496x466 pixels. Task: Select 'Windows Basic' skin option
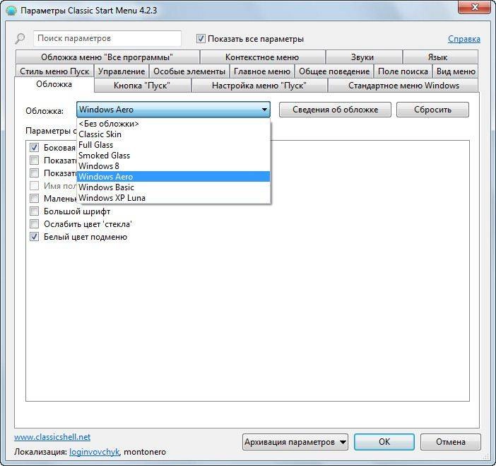point(174,187)
